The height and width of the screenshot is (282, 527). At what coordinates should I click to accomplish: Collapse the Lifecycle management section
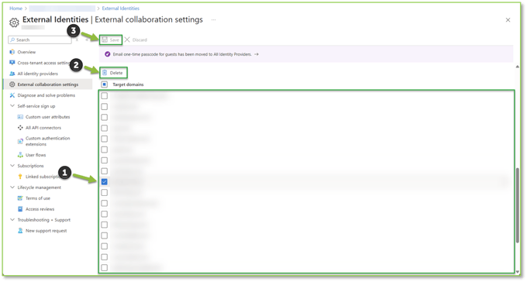tap(12, 187)
